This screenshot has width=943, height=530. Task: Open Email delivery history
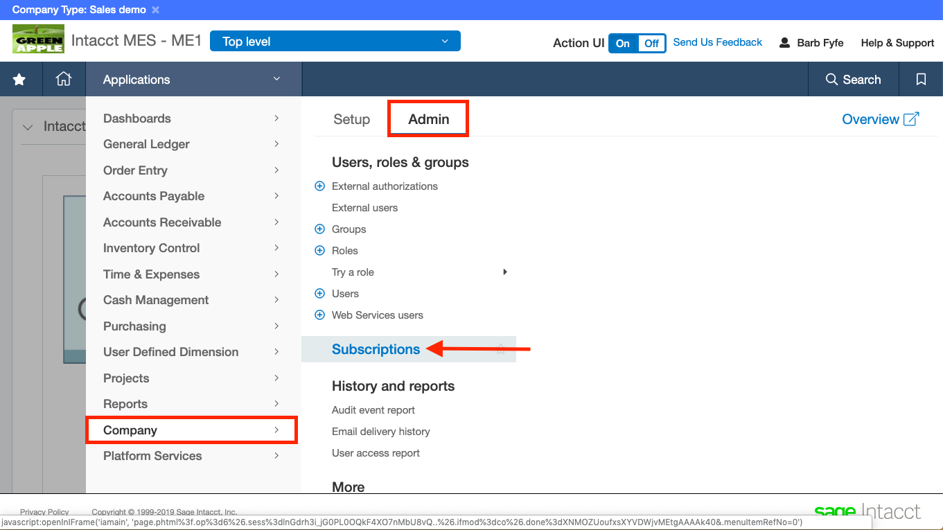[x=381, y=432]
